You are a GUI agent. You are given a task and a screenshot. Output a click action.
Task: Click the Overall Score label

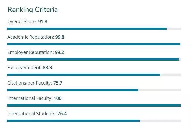pos(22,22)
